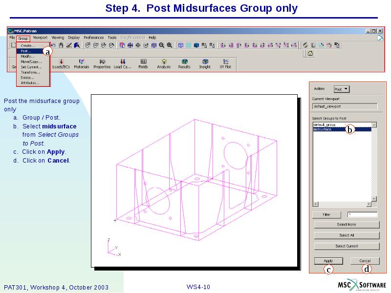Image resolution: width=391 pixels, height=293 pixels.
Task: Open the Preferences menu
Action: 93,37
